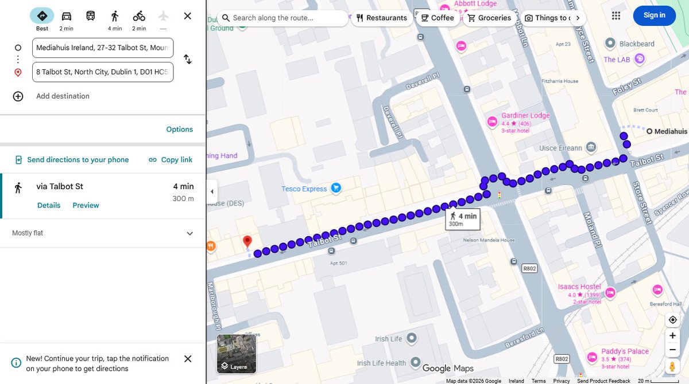This screenshot has width=689, height=384.
Task: Click Ireland region link in footer
Action: (516, 381)
